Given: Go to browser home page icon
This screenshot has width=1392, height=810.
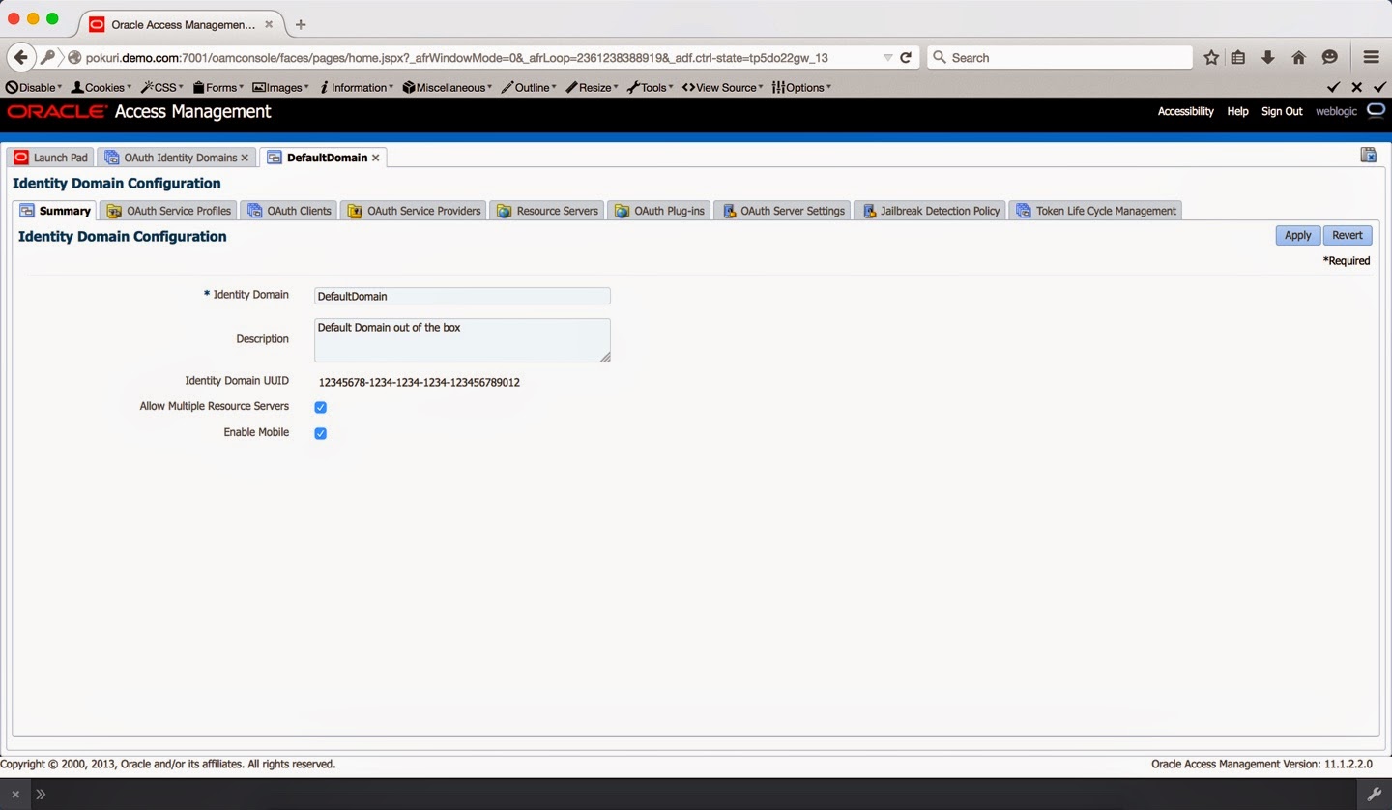Looking at the screenshot, I should click(x=1299, y=57).
